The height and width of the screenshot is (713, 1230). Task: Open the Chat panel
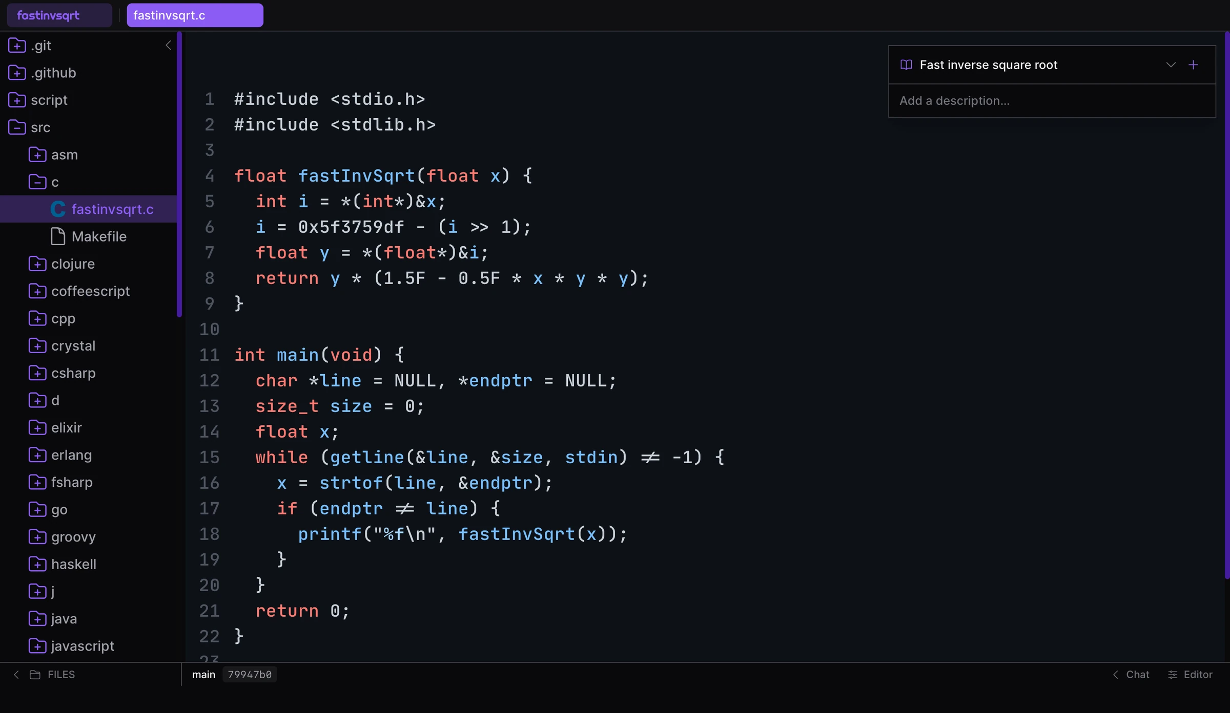coord(1131,675)
